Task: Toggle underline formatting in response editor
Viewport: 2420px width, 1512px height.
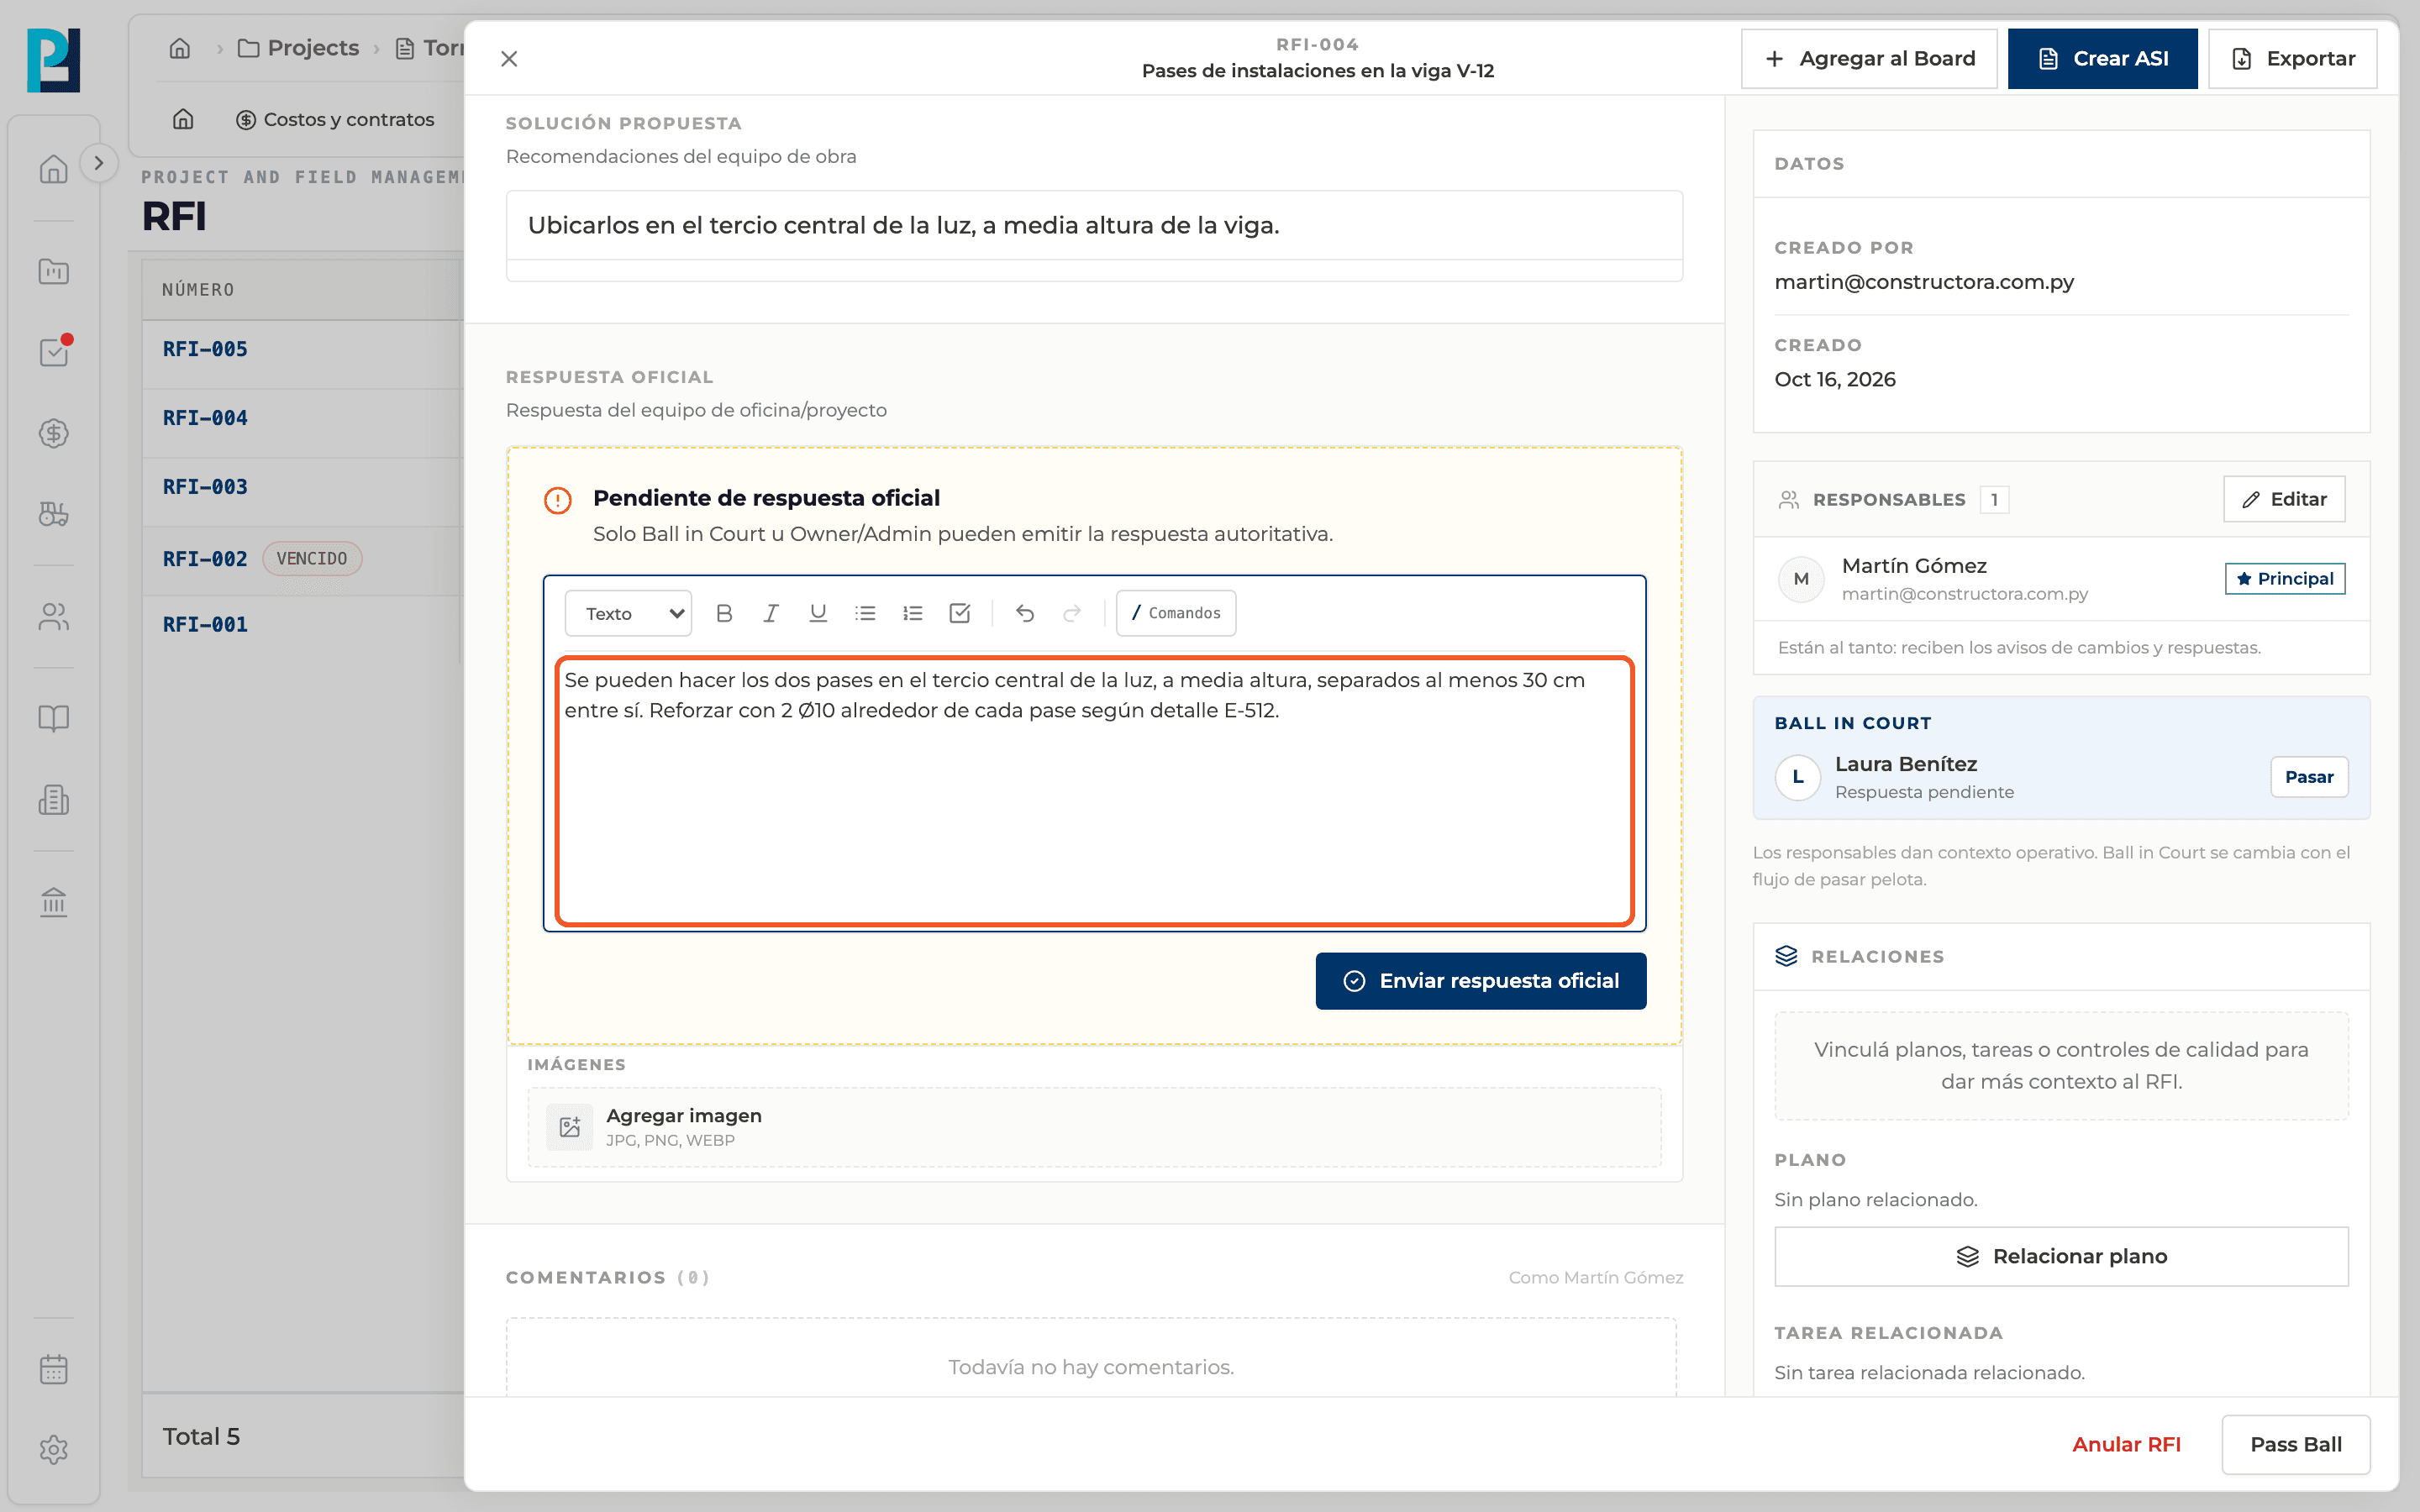Action: coord(818,613)
